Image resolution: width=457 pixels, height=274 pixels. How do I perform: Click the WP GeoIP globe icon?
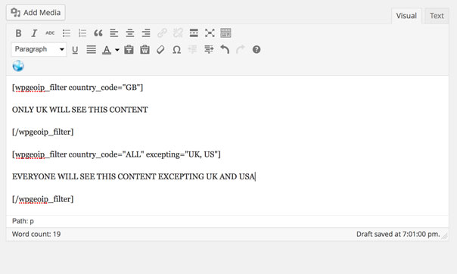(18, 66)
